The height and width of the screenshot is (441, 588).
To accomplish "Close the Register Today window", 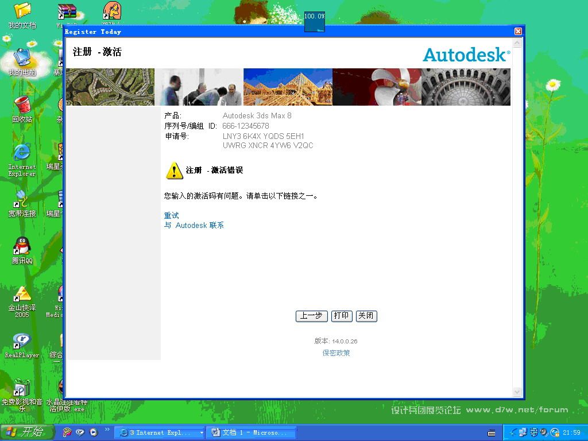I will coord(518,32).
